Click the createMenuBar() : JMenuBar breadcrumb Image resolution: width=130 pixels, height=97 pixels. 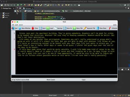(x=81, y=11)
